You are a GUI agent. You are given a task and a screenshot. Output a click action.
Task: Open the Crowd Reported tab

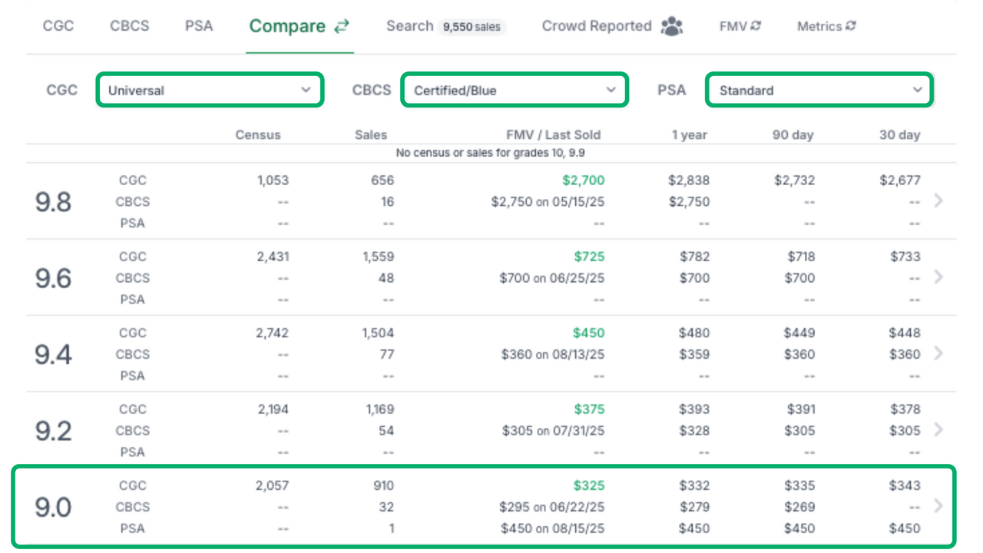pos(612,26)
